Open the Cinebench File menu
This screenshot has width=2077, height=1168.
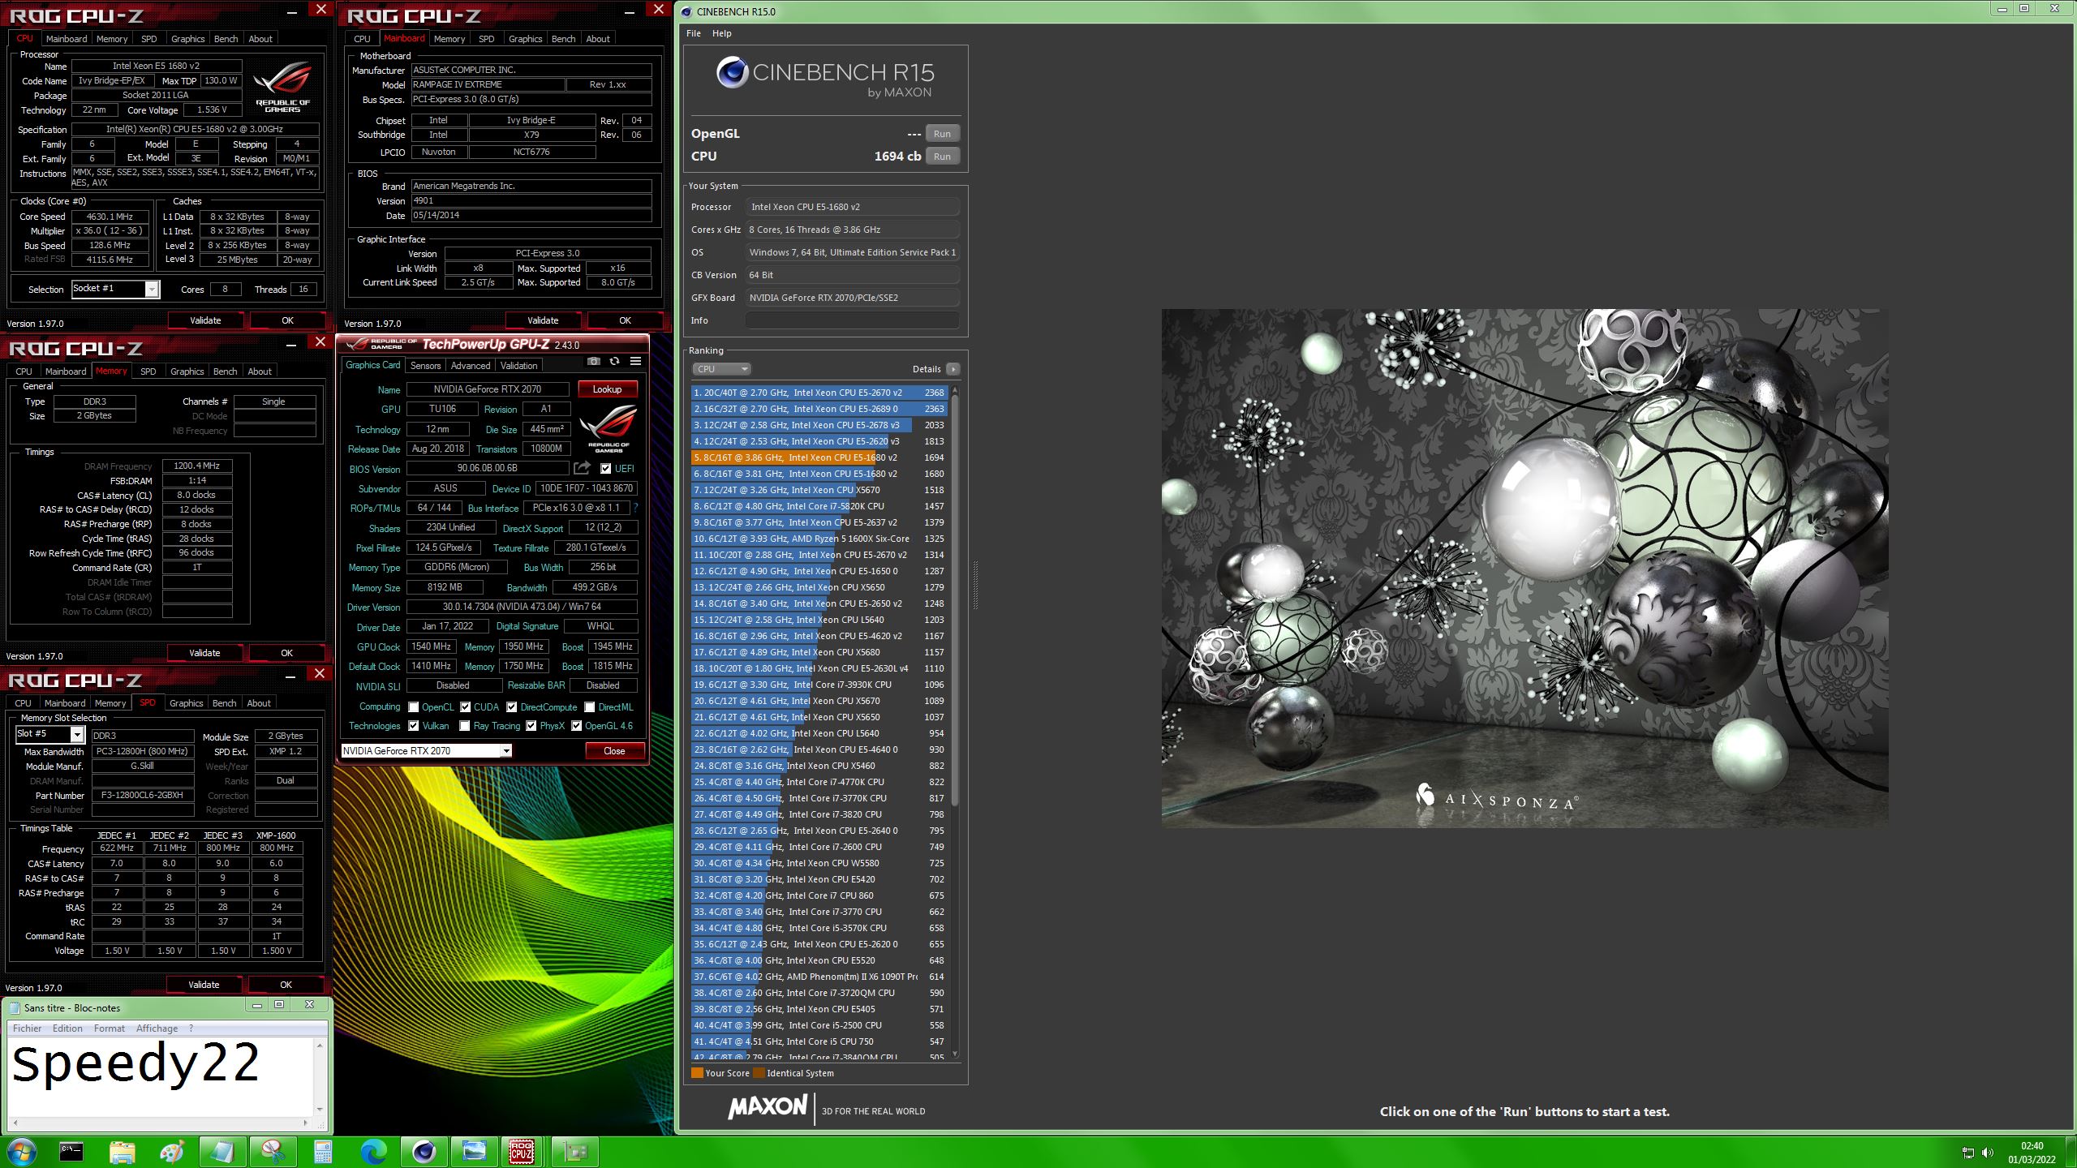click(x=694, y=33)
